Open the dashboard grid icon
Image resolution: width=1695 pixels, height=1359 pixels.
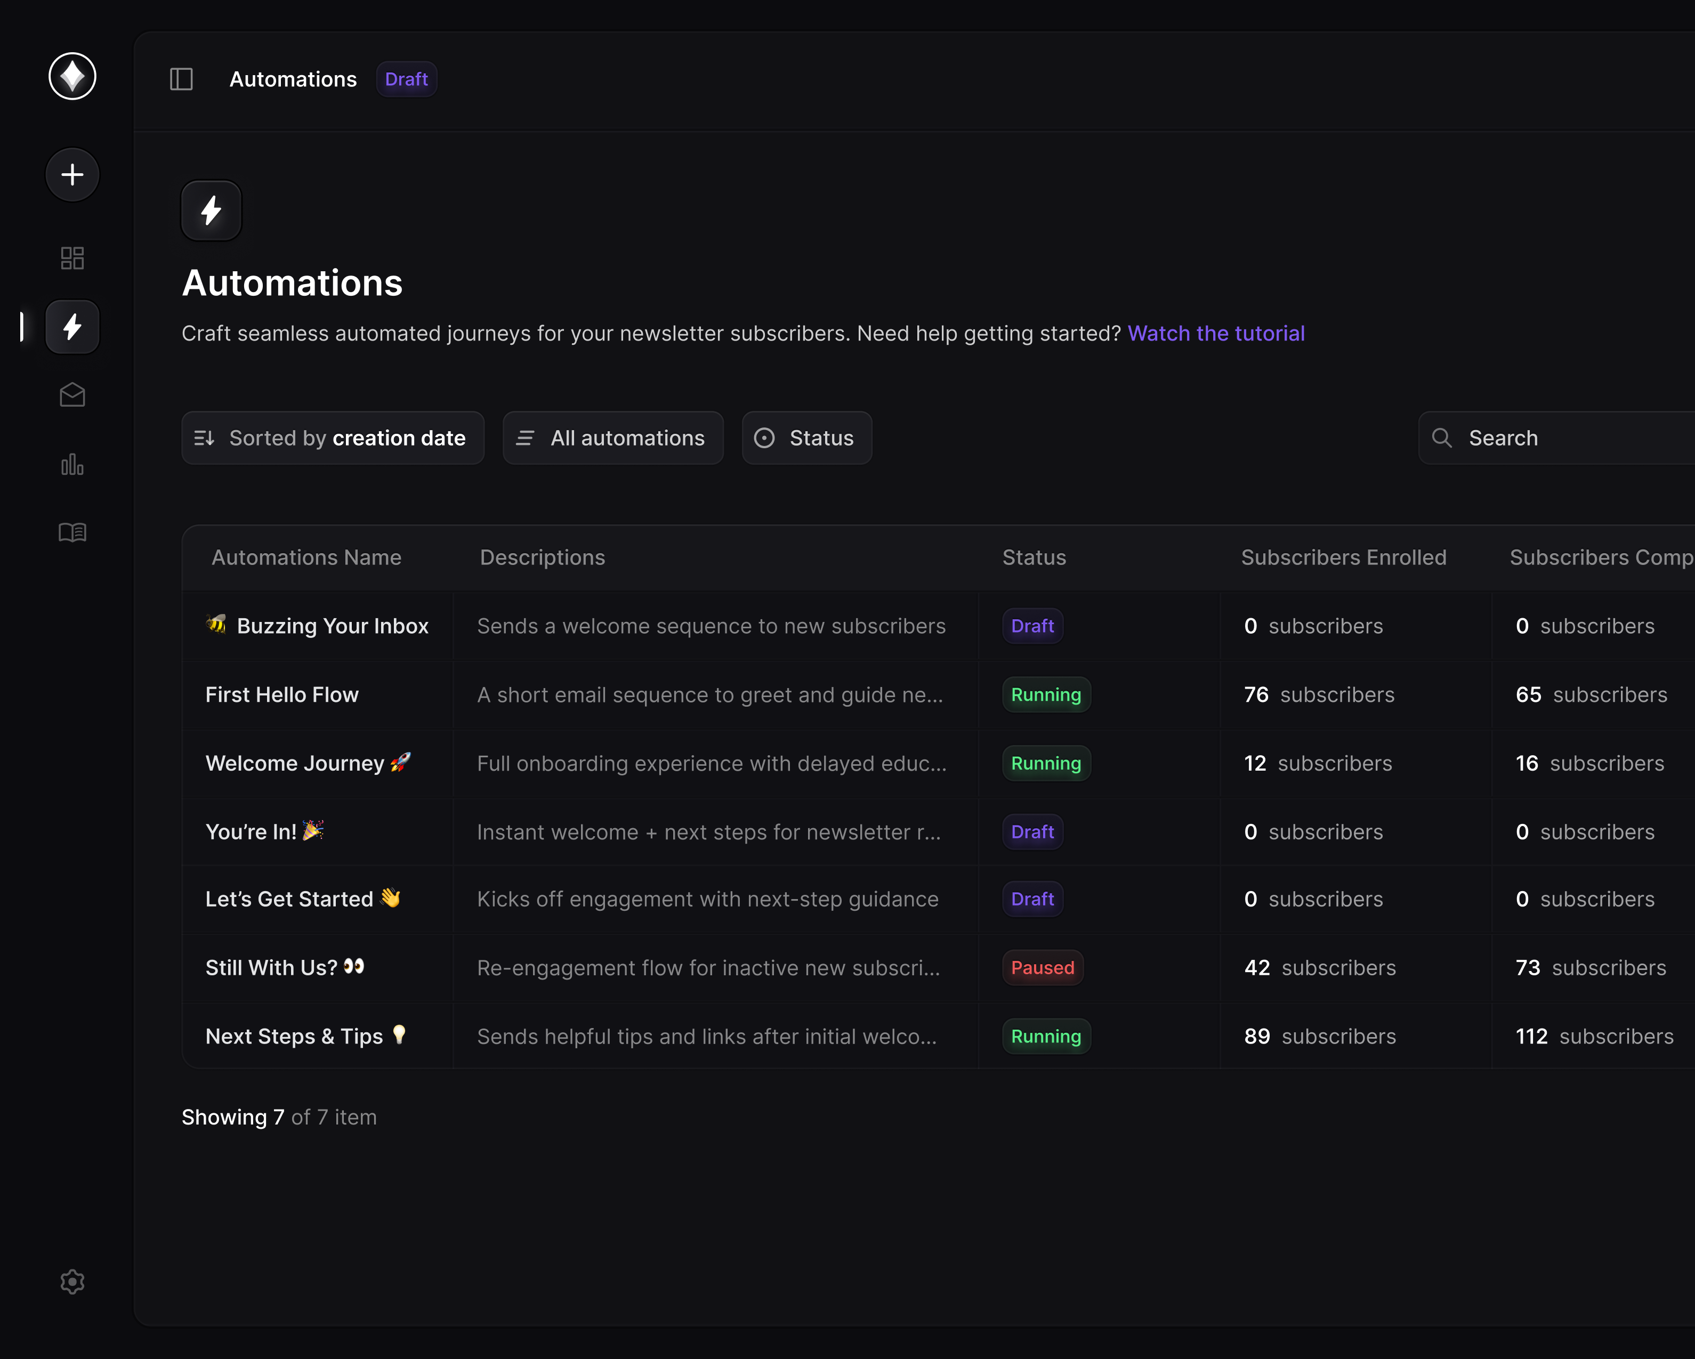click(72, 258)
